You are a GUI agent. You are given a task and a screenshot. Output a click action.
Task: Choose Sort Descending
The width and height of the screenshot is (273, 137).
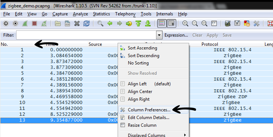coord(153,56)
